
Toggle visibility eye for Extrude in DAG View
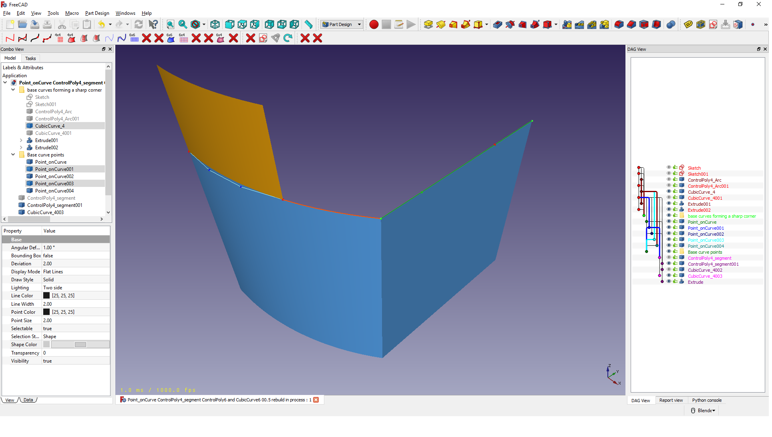(668, 282)
